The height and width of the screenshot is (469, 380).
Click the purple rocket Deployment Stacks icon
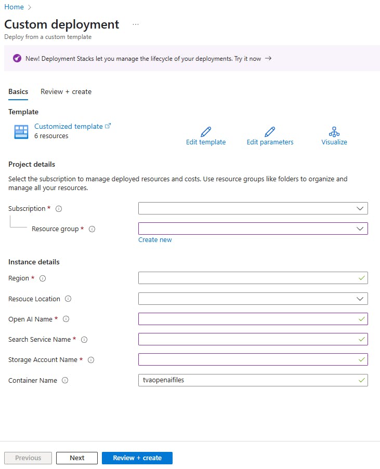click(x=17, y=58)
